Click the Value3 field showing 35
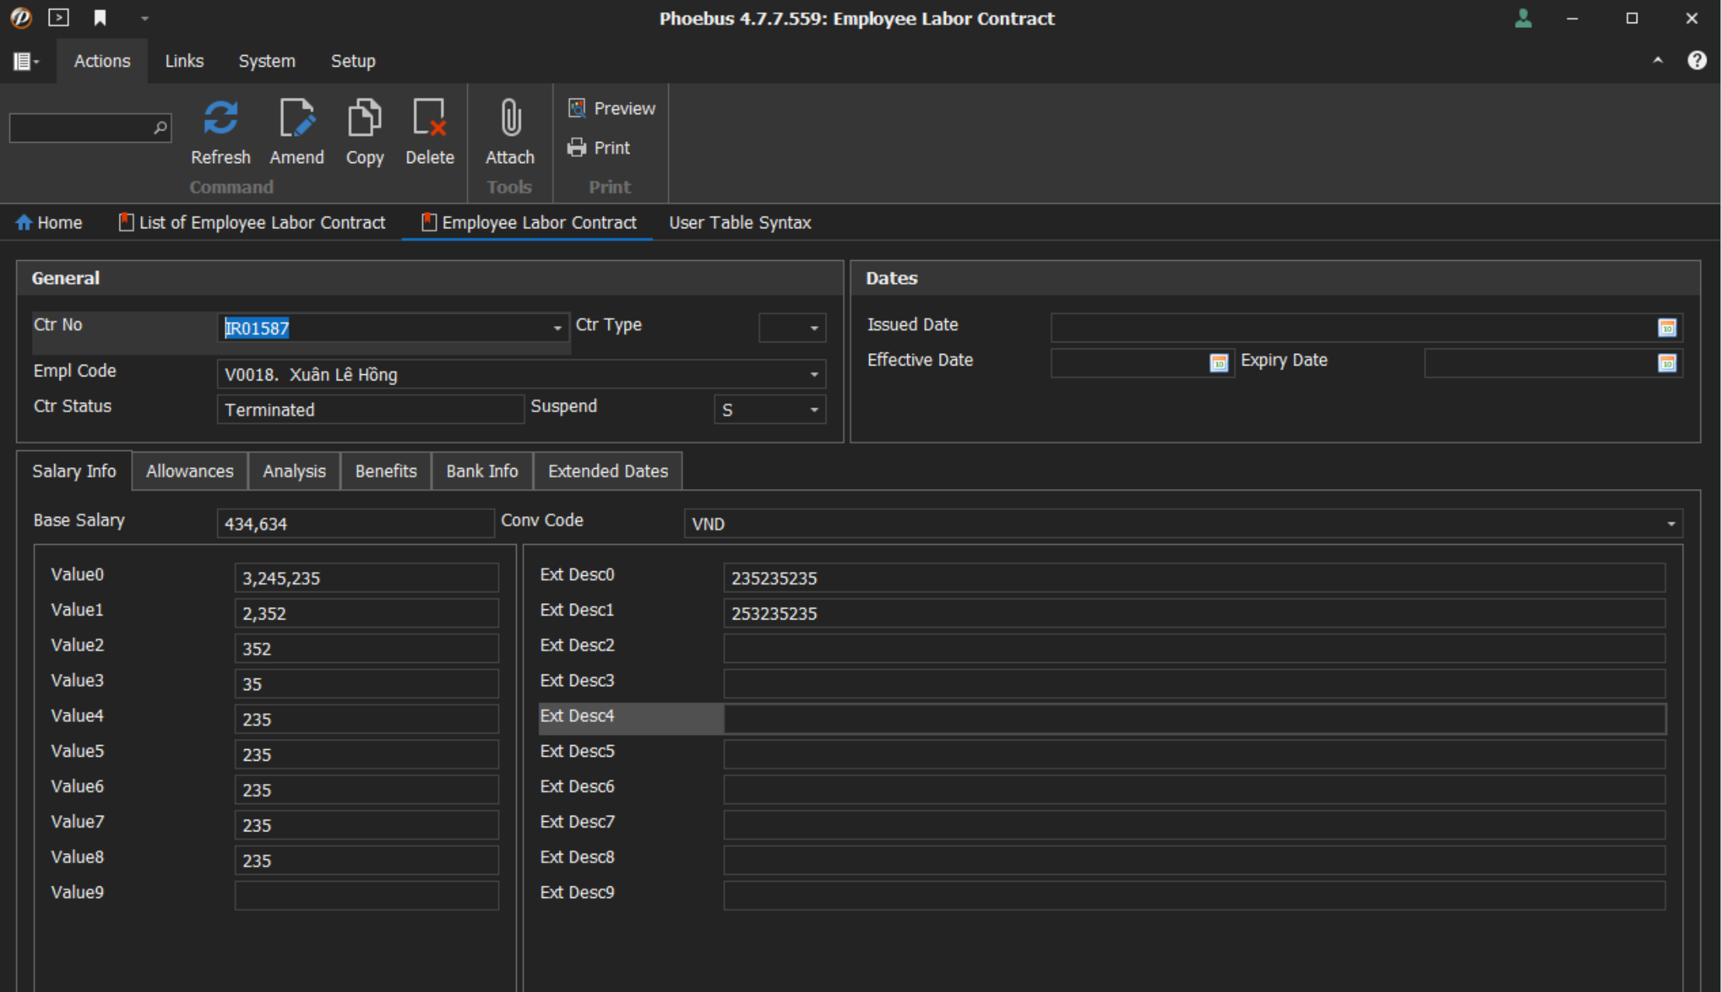This screenshot has height=992, width=1722. (366, 684)
